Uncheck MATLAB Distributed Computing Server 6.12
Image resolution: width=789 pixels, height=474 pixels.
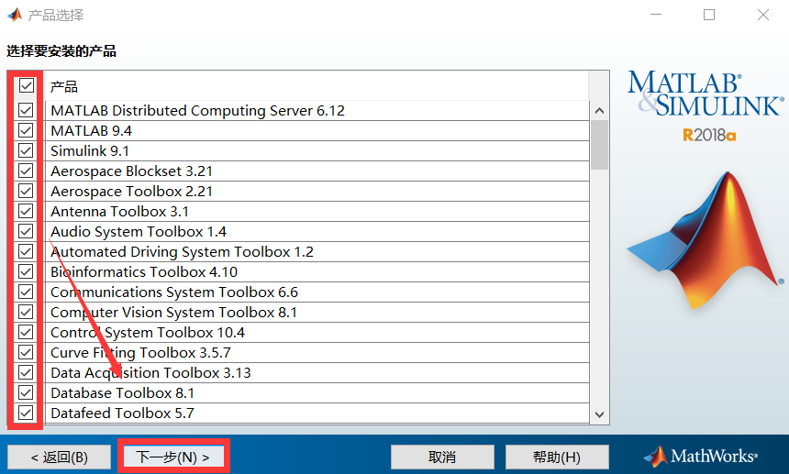26,110
